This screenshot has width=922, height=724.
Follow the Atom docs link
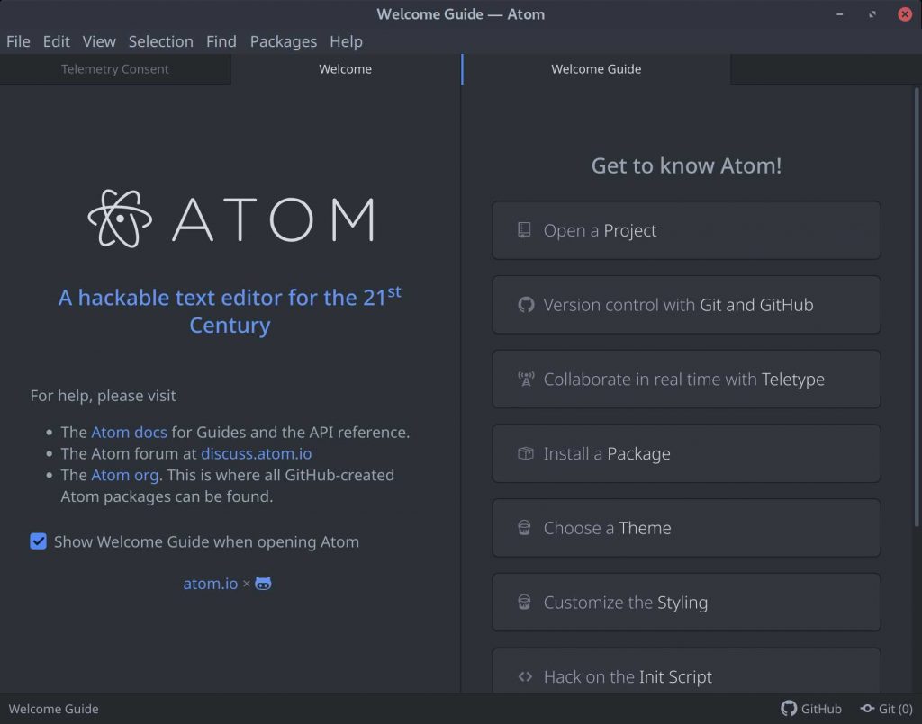tap(129, 432)
